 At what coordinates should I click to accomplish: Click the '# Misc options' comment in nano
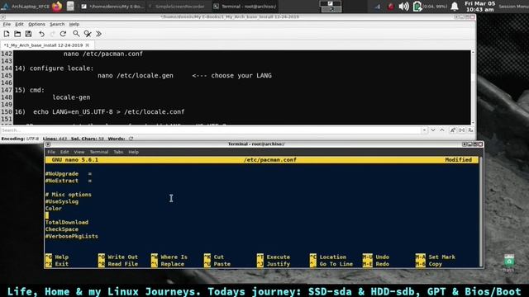[68, 195]
